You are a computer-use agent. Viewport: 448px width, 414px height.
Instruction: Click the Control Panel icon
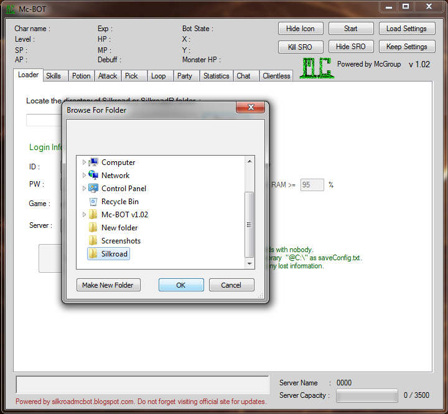click(93, 188)
